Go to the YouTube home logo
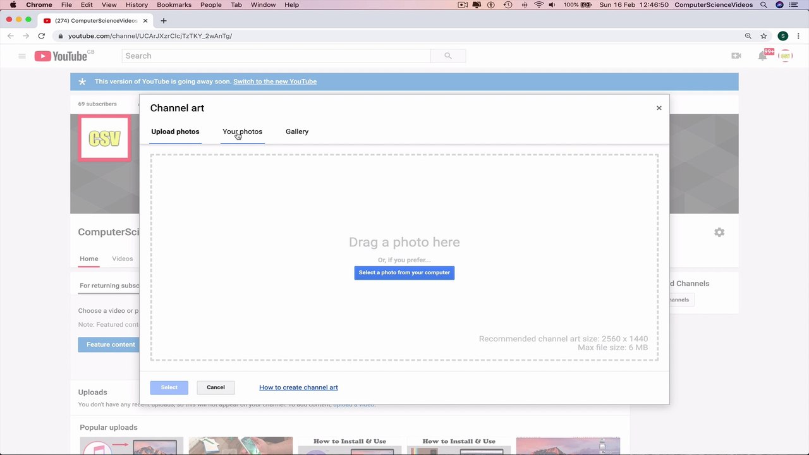This screenshot has width=809, height=455. (61, 56)
